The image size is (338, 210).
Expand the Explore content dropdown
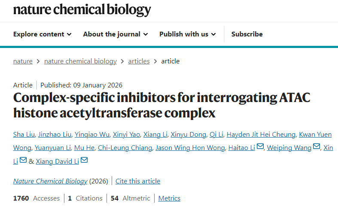42,34
